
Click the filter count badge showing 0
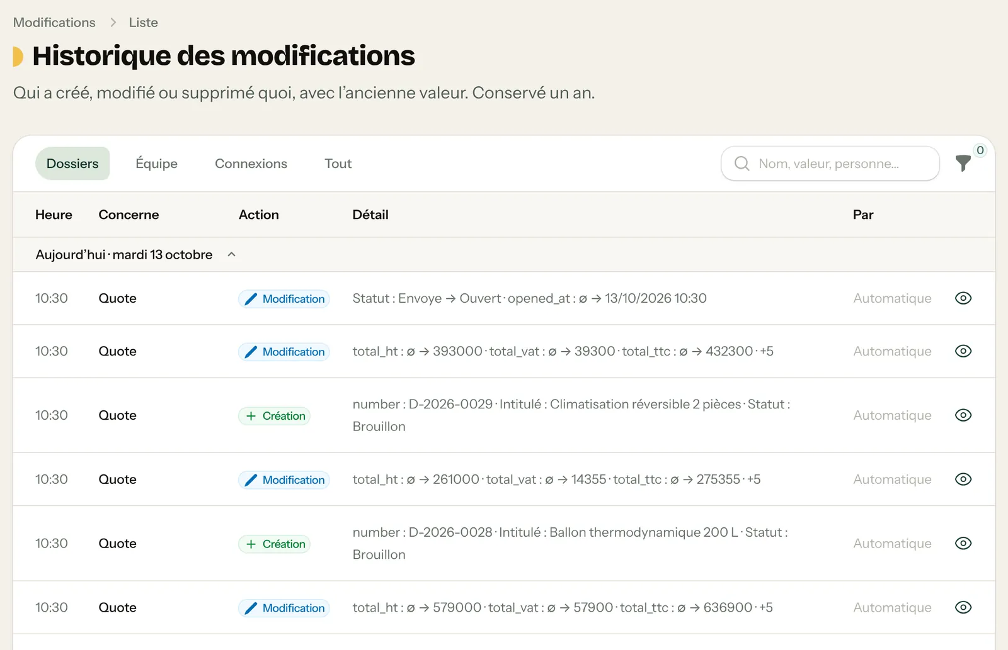click(980, 150)
